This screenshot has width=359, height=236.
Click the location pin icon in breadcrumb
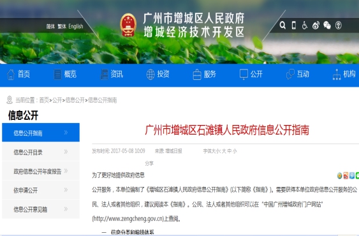(x=10, y=100)
